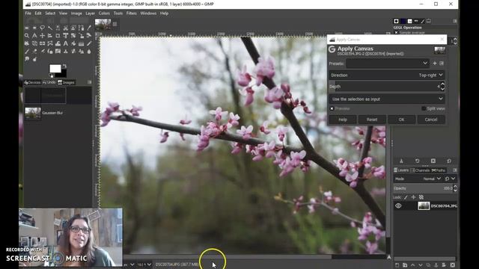Open Layers panel configure tab menu
The height and width of the screenshot is (269, 479).
coord(455,170)
